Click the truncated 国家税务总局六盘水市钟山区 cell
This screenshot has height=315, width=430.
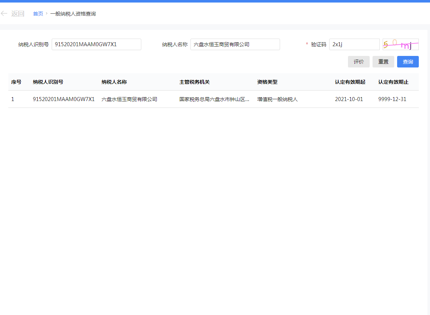[x=214, y=99]
